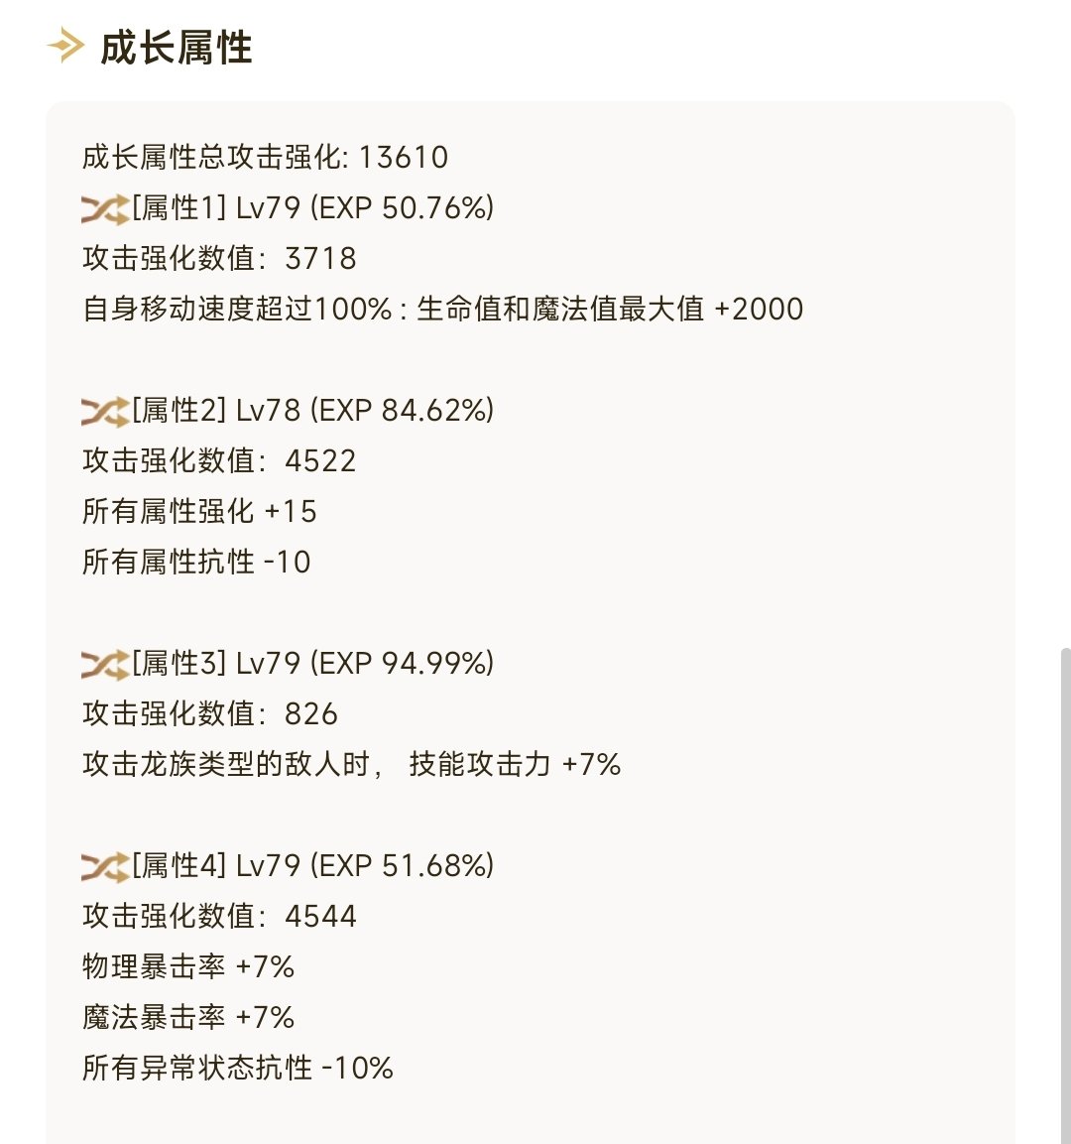Click the [属性2] Lv78 EXP 84.62% label

pos(312,410)
